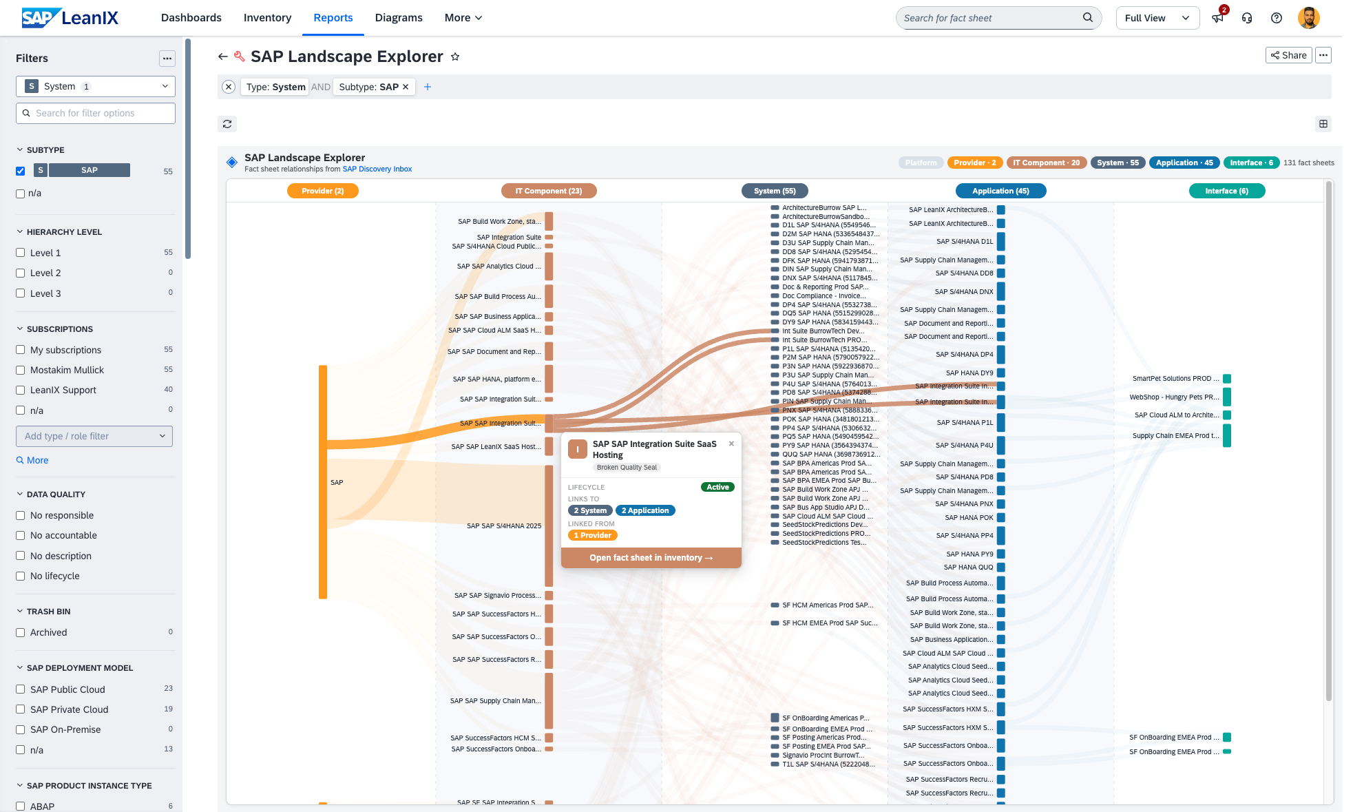Collapse the DATA QUALITY section
This screenshot has width=1353, height=812.
click(x=20, y=495)
